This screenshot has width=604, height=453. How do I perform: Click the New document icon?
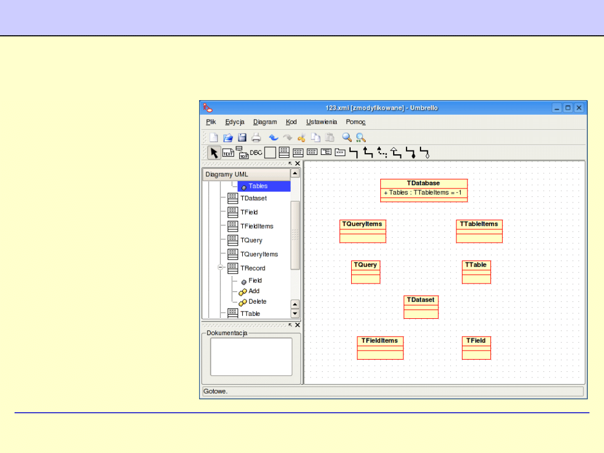click(x=214, y=138)
